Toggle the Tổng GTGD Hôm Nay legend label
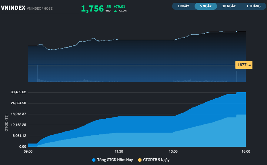 pos(115,160)
